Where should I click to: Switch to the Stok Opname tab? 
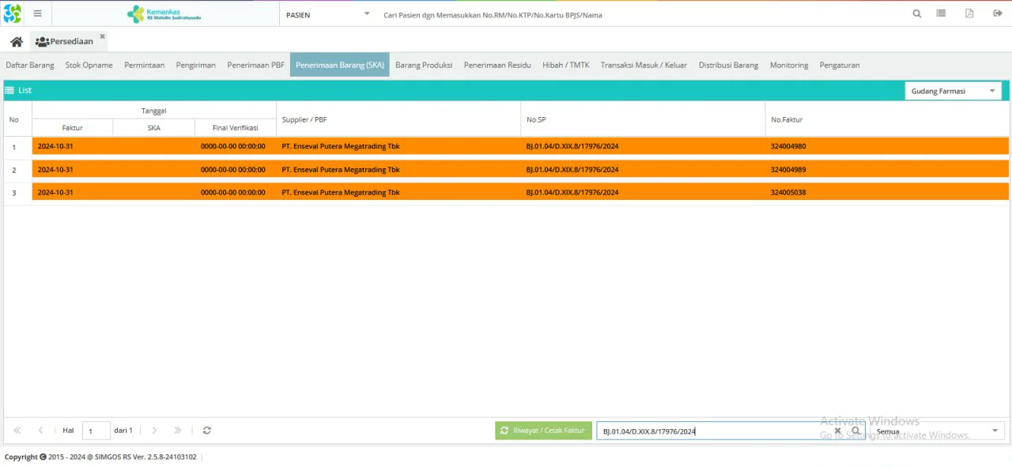pyautogui.click(x=89, y=65)
